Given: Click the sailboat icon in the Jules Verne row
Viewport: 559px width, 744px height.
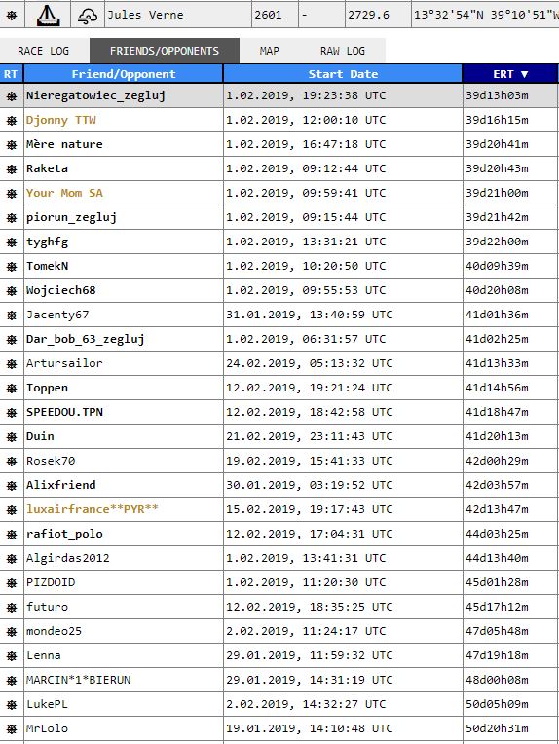Looking at the screenshot, I should click(48, 16).
